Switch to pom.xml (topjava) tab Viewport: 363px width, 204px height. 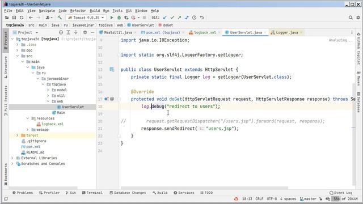point(163,32)
